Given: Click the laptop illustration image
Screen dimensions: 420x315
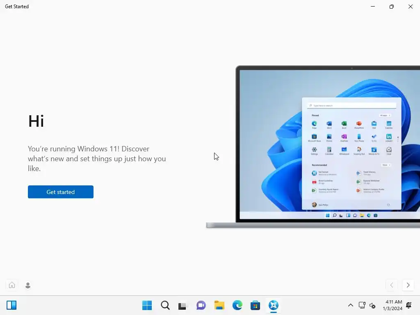Looking at the screenshot, I should (313, 147).
